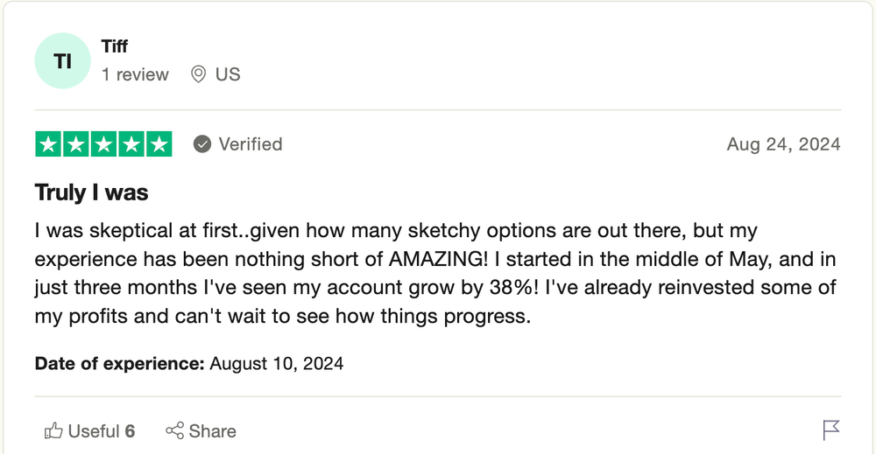Click the useful count number 6
Image resolution: width=876 pixels, height=454 pixels.
pos(130,431)
